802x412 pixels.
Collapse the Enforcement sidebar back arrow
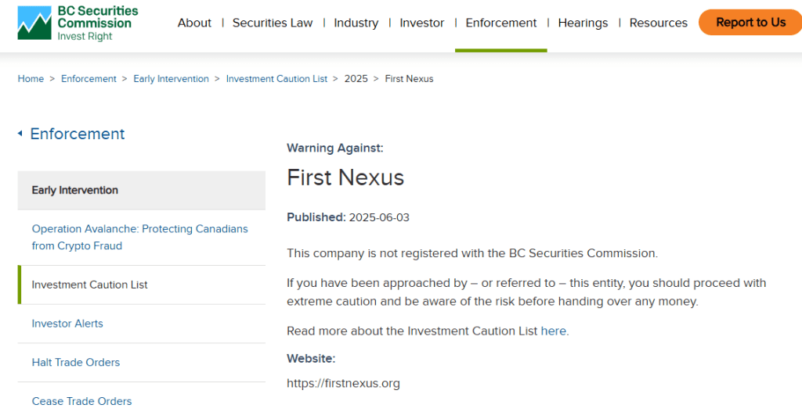coord(20,134)
